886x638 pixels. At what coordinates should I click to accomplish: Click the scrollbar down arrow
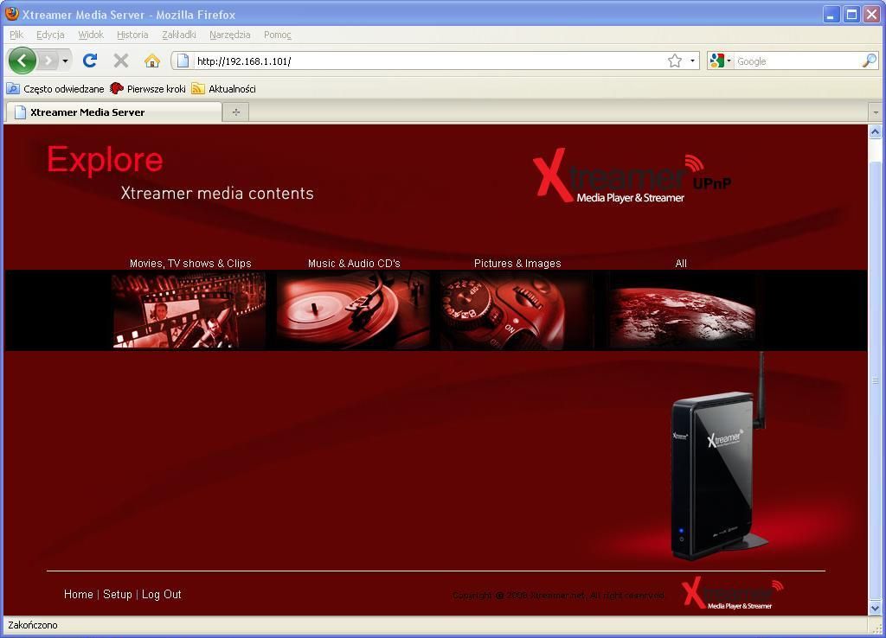875,608
